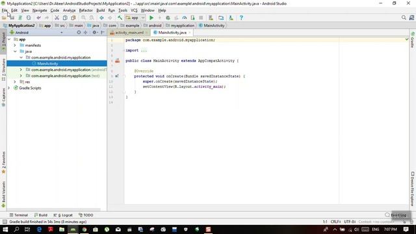Click the Debug app bug icon
The width and height of the screenshot is (416, 234).
[x=168, y=18]
